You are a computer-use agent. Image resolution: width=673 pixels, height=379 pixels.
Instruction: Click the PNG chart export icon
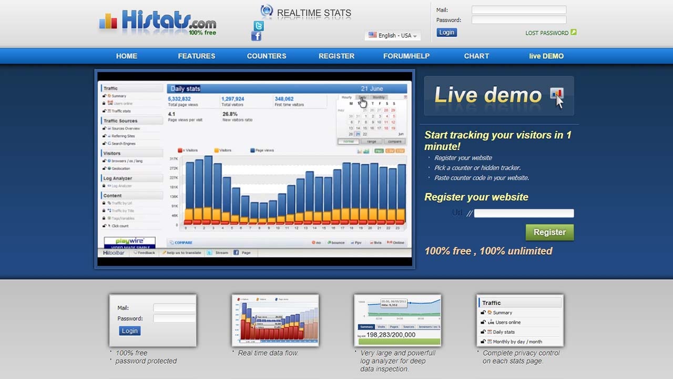click(379, 151)
